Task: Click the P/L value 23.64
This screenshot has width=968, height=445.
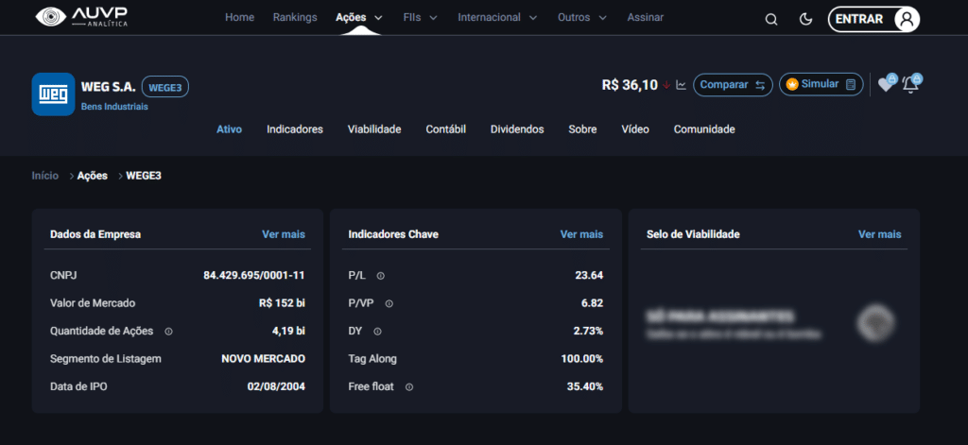Action: point(589,275)
